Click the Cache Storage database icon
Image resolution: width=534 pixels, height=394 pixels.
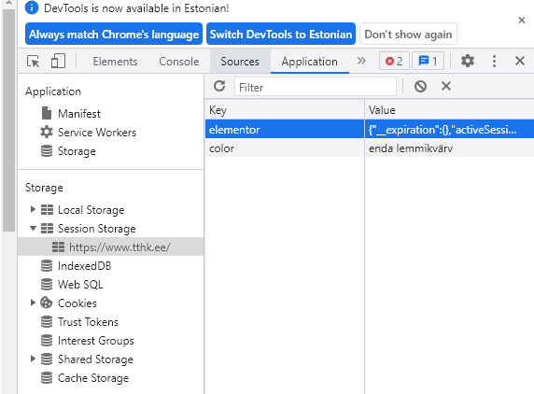(47, 377)
